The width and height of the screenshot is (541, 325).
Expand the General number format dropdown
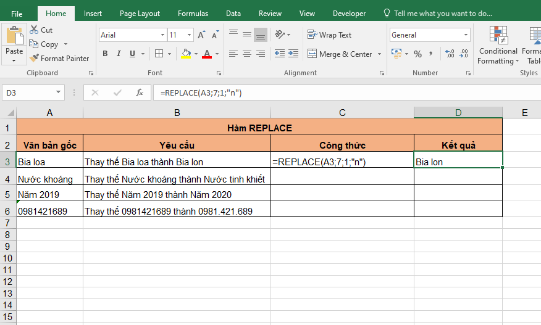(466, 35)
